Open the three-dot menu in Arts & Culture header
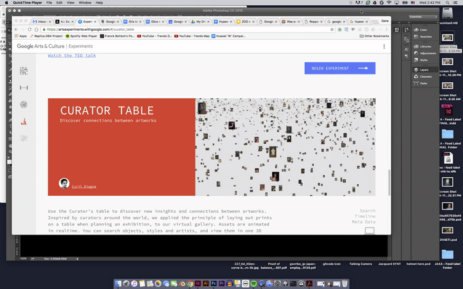This screenshot has height=289, width=463. pos(384,46)
